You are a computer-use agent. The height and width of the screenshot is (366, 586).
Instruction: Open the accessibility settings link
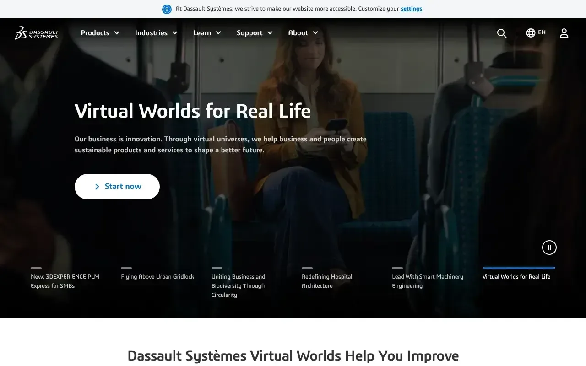tap(411, 8)
